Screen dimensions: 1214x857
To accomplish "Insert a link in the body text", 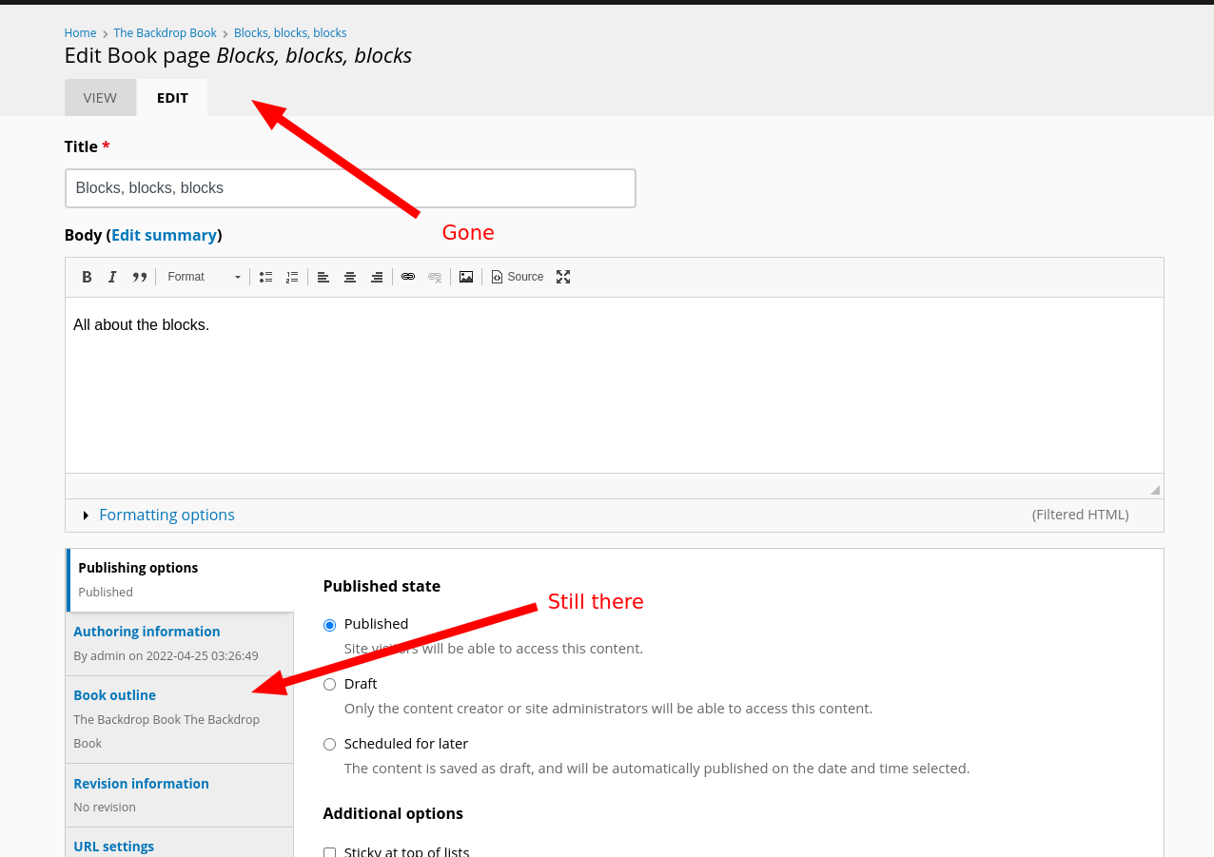I will tap(407, 277).
